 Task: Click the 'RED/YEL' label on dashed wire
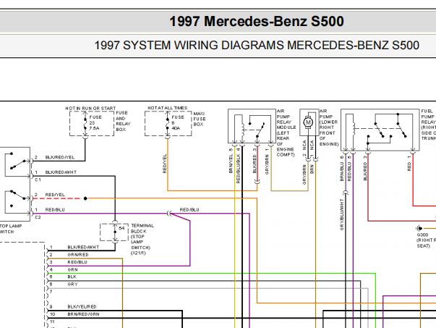pos(55,195)
